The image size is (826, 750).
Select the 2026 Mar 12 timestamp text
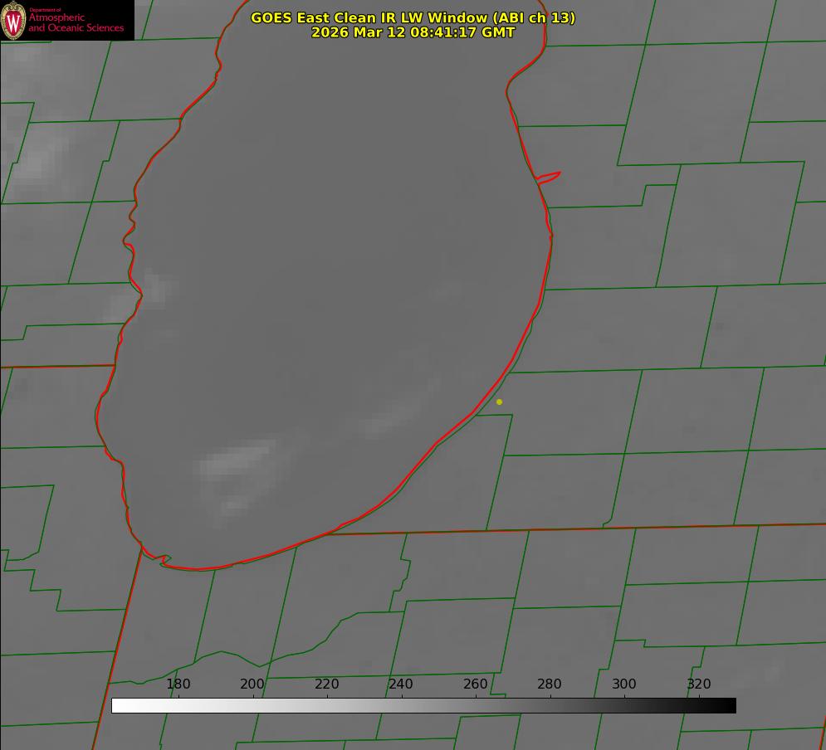pyautogui.click(x=413, y=32)
